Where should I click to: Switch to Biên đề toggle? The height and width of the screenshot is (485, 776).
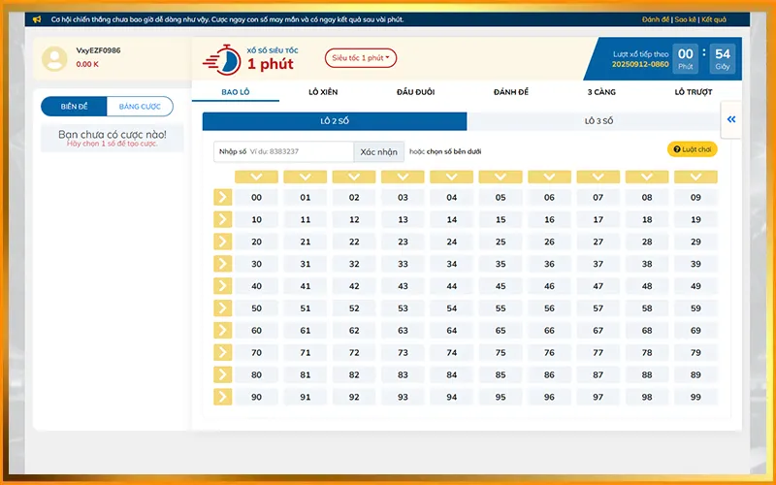point(74,107)
